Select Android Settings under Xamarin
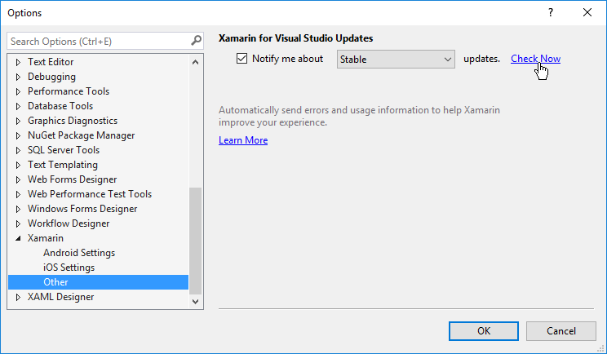The image size is (607, 354). (79, 253)
